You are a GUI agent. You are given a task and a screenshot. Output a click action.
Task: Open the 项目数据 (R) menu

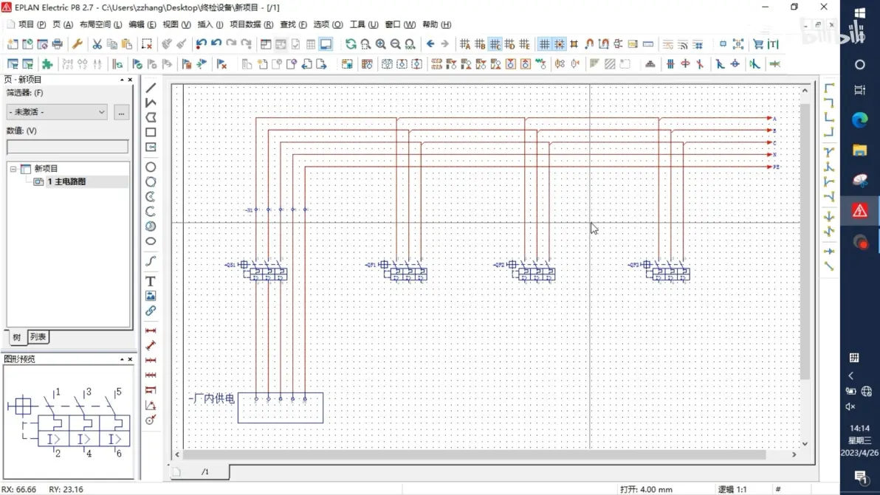[252, 24]
